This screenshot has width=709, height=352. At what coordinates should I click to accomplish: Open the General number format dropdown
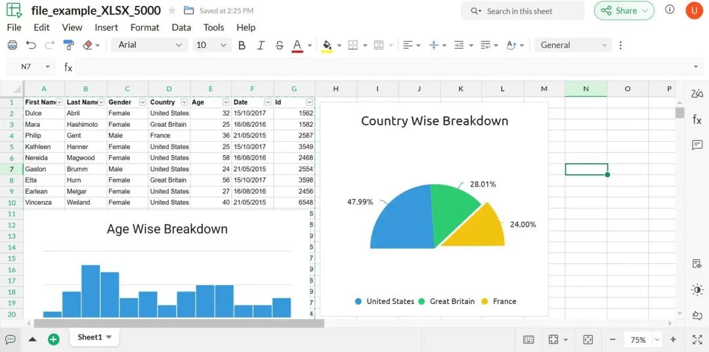573,45
